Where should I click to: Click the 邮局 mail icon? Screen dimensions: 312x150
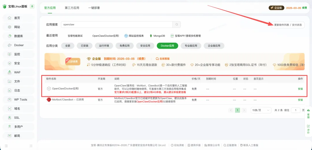coord(9,136)
